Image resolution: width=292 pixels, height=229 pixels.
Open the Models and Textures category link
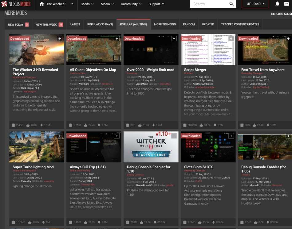point(24,78)
